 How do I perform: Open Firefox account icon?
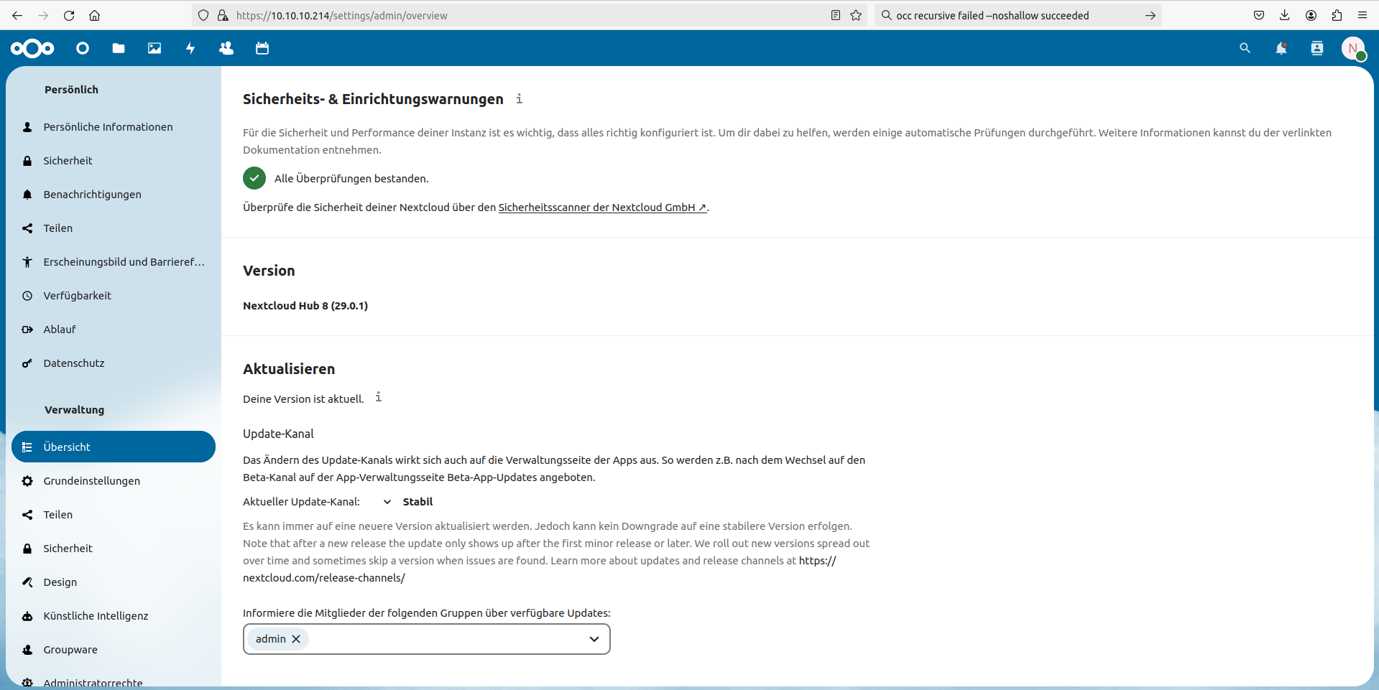1311,15
